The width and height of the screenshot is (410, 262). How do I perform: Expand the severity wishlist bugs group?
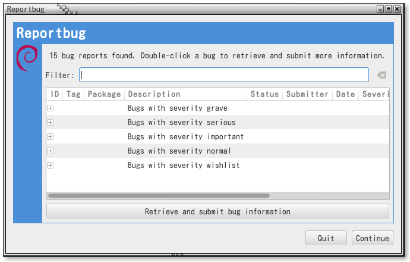click(x=51, y=166)
